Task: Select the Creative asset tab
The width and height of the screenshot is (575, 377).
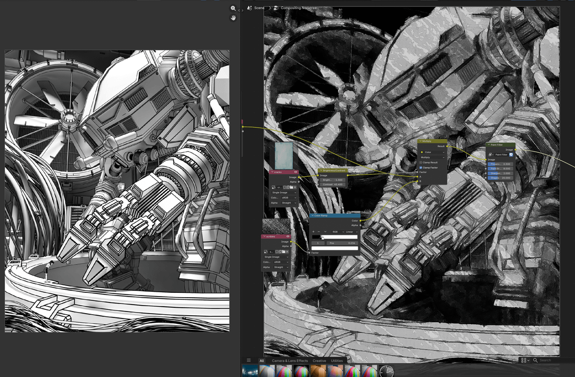Action: pos(319,360)
